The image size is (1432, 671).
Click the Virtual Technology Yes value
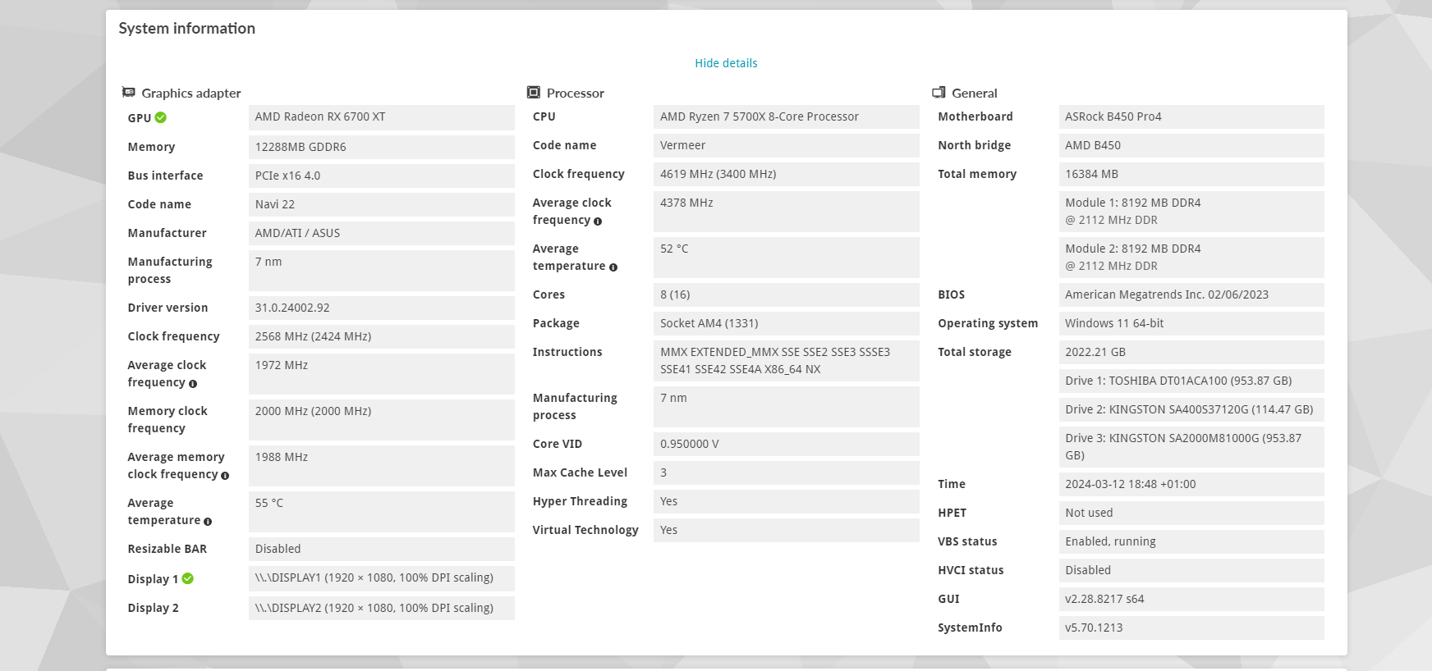pos(787,530)
